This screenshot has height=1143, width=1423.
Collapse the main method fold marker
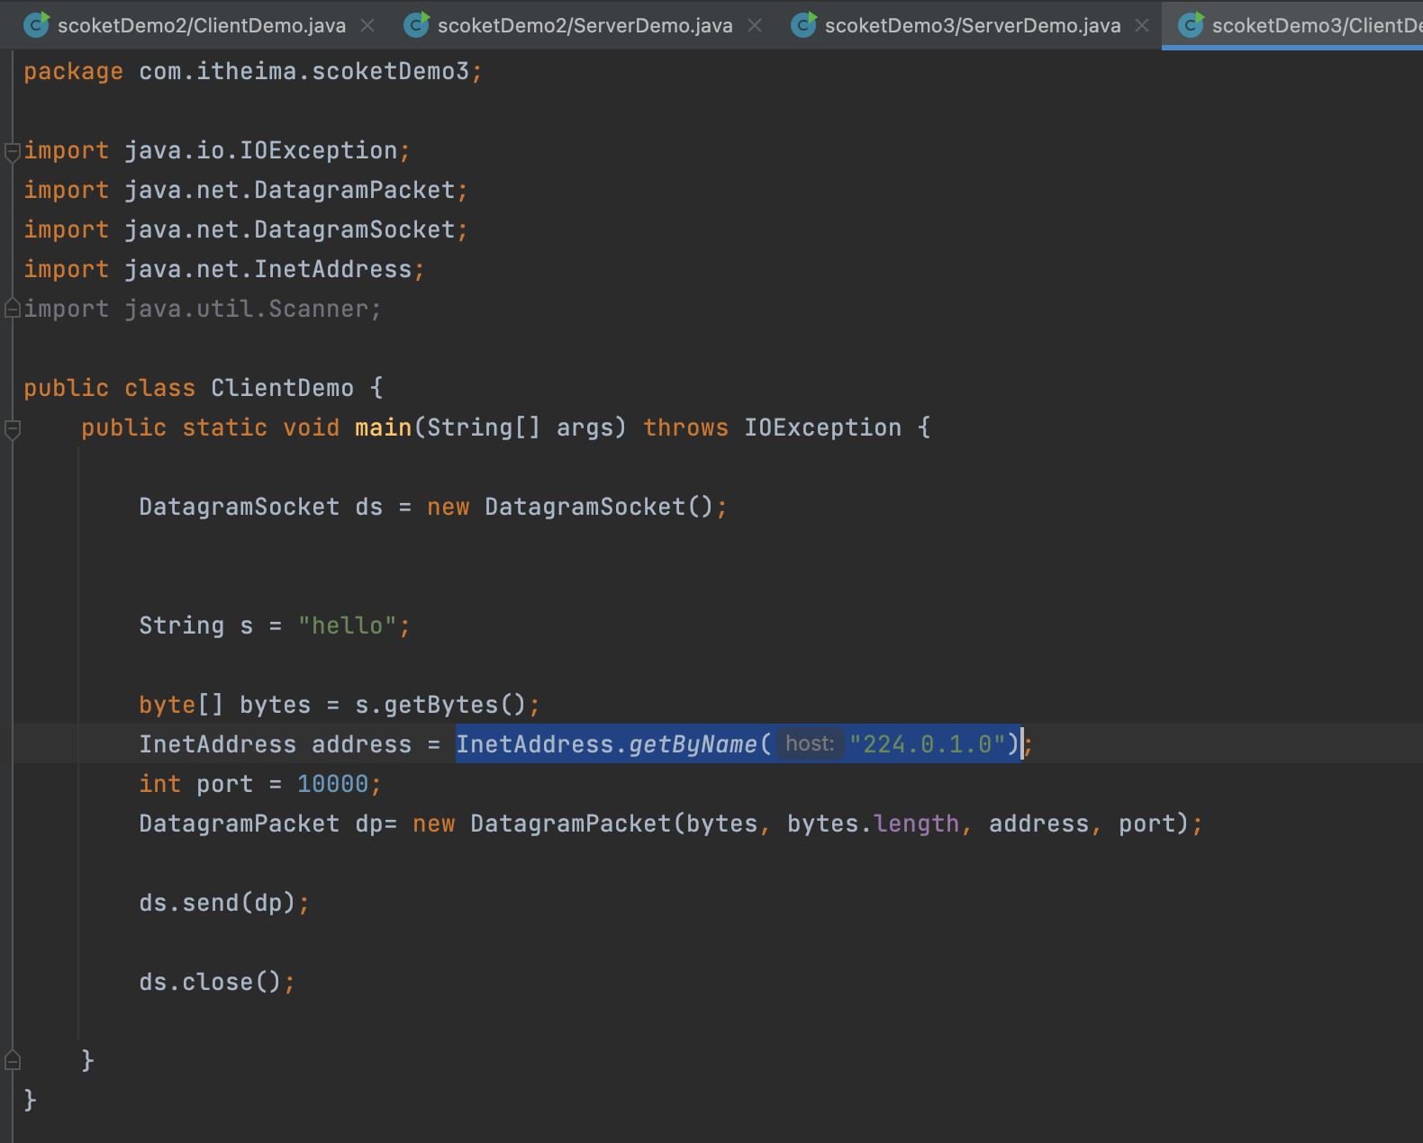click(13, 429)
